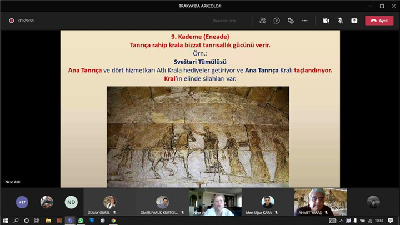400x225 pixels.
Task: Open the meeting chat
Action: click(x=277, y=21)
